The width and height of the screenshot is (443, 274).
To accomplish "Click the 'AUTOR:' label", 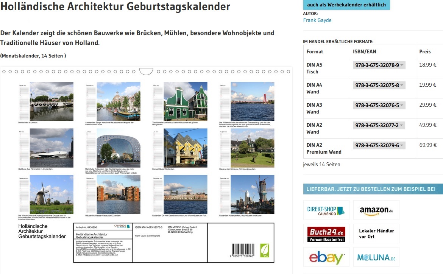I will click(310, 14).
